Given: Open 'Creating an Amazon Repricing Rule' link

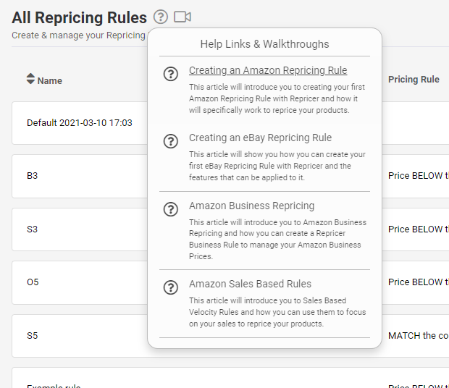Looking at the screenshot, I should [x=268, y=70].
